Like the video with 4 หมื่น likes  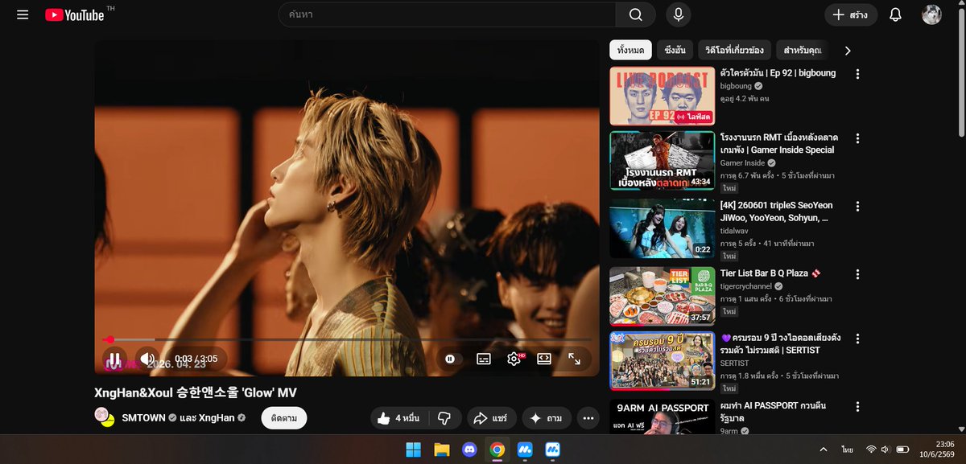[398, 418]
